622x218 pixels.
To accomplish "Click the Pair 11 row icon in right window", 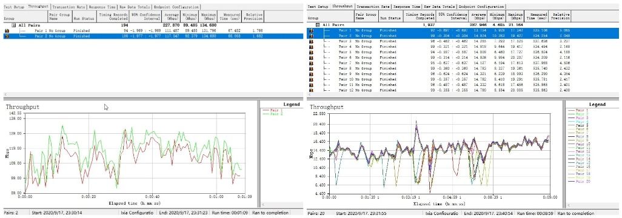I will coord(311,85).
